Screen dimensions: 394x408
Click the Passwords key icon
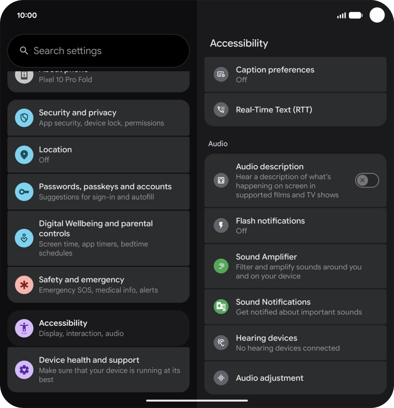click(24, 192)
